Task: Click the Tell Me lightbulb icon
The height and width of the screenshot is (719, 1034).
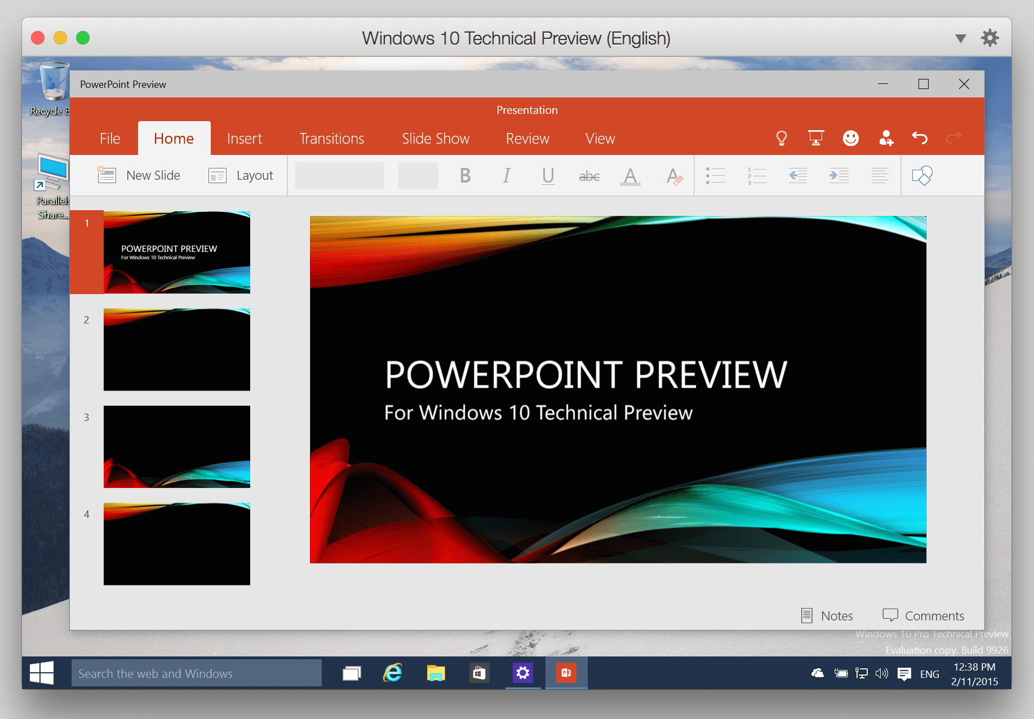Action: (x=782, y=138)
